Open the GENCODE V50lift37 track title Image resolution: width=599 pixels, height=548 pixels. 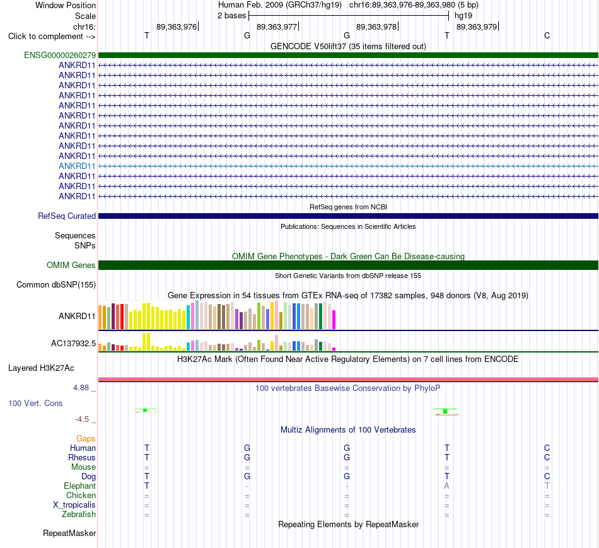[x=348, y=46]
